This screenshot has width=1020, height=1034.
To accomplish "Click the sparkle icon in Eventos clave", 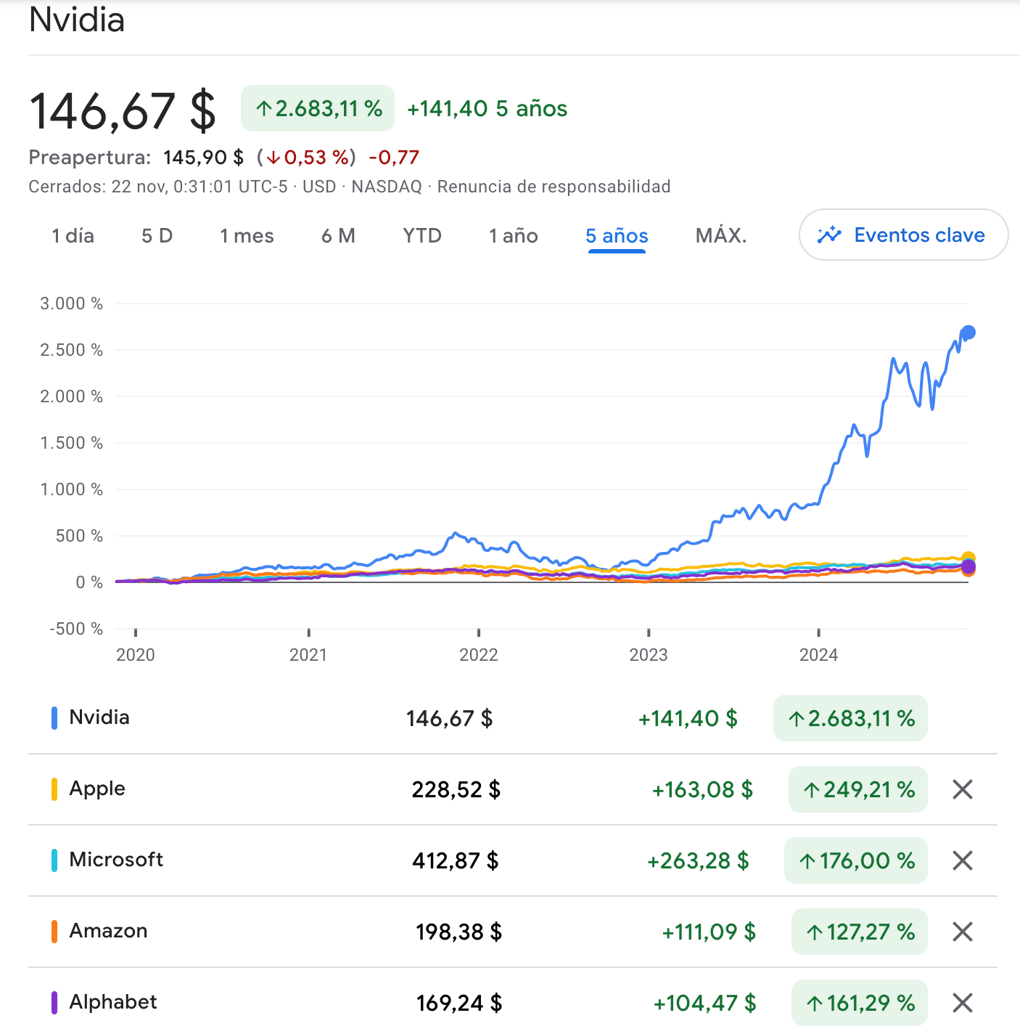I will [828, 235].
